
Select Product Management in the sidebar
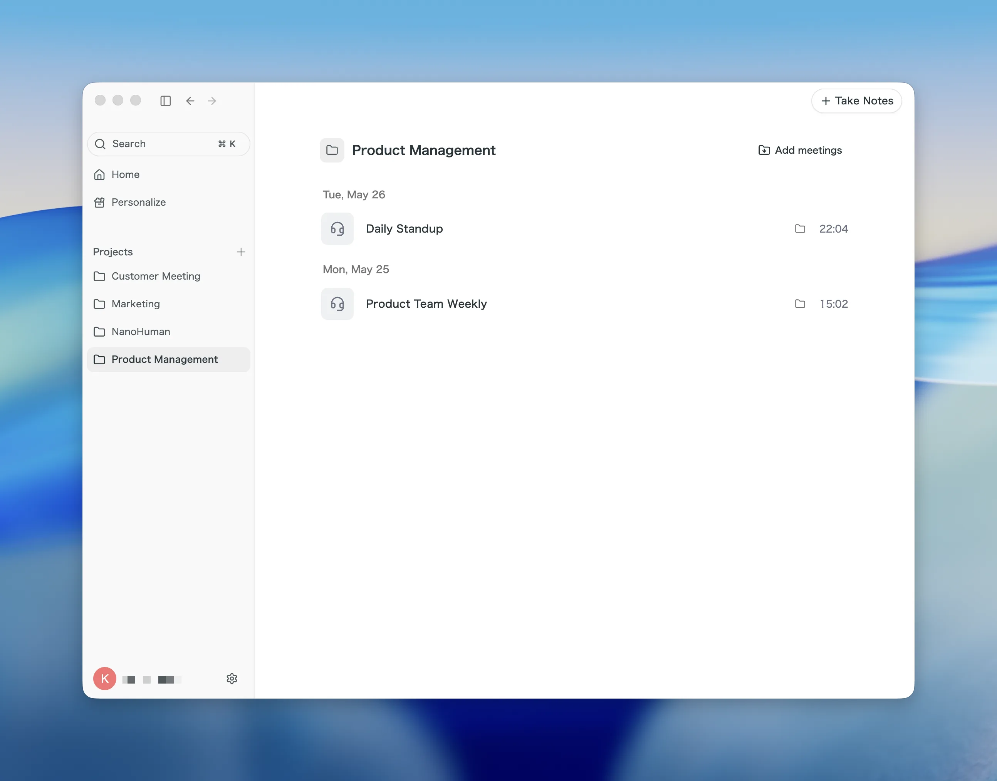[169, 359]
